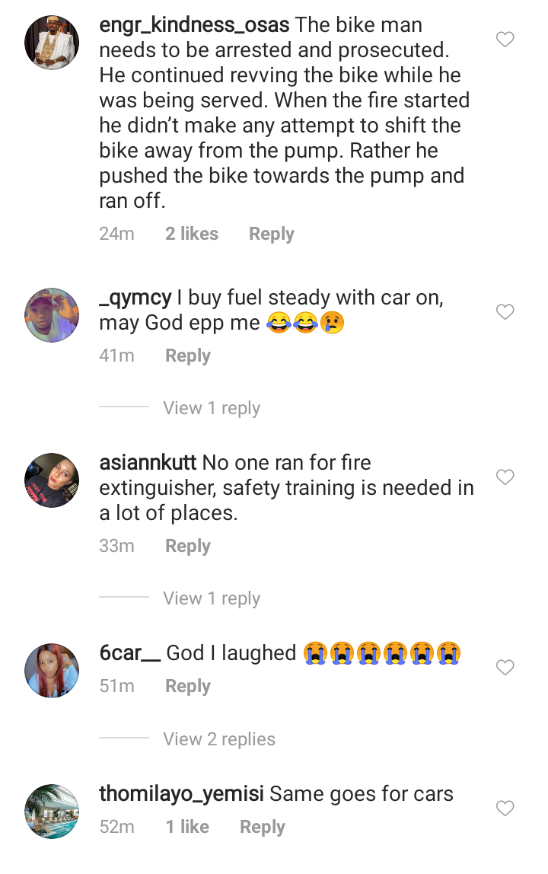Open asiannkutt's profile avatar
Viewport: 548px width, 874px height.
[52, 480]
